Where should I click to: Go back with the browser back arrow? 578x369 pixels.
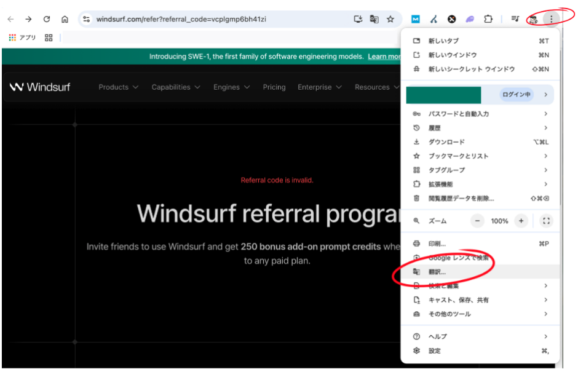pyautogui.click(x=10, y=19)
